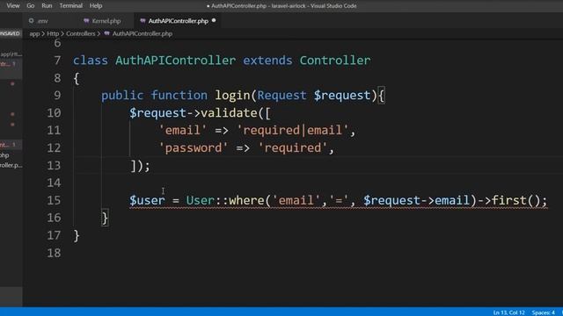Open the 'Controllers' breadcrumb segment
Screen dimensions: 563x316
click(80, 33)
